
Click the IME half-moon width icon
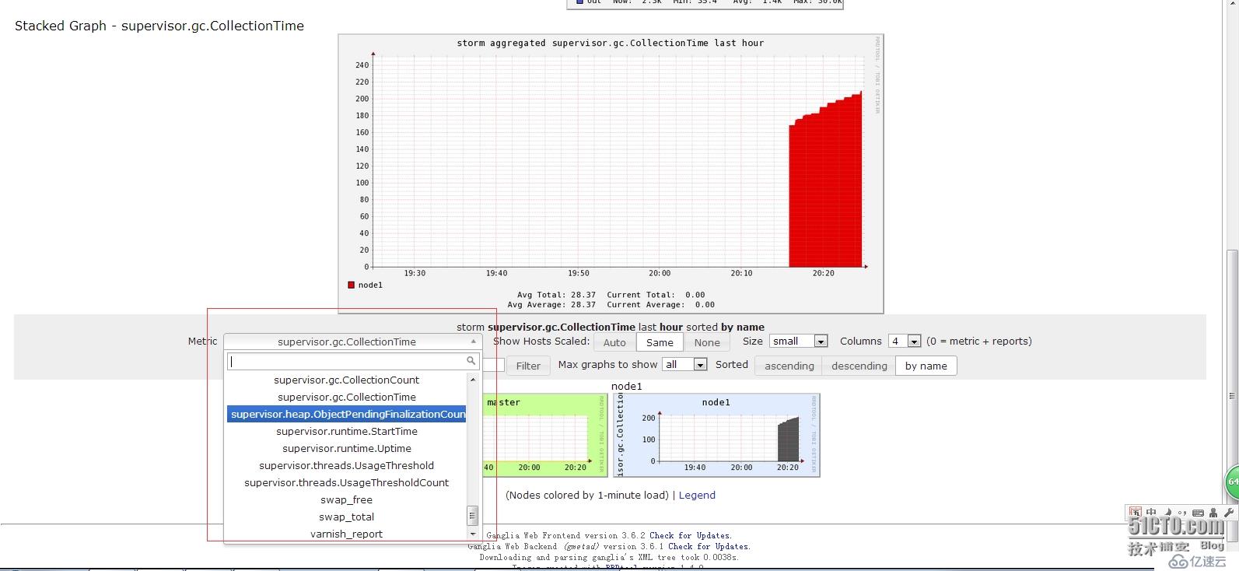pos(1167,513)
